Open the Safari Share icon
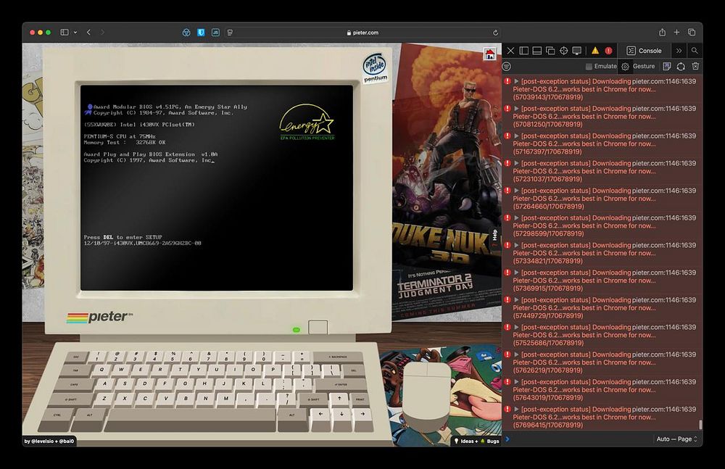 pos(662,33)
